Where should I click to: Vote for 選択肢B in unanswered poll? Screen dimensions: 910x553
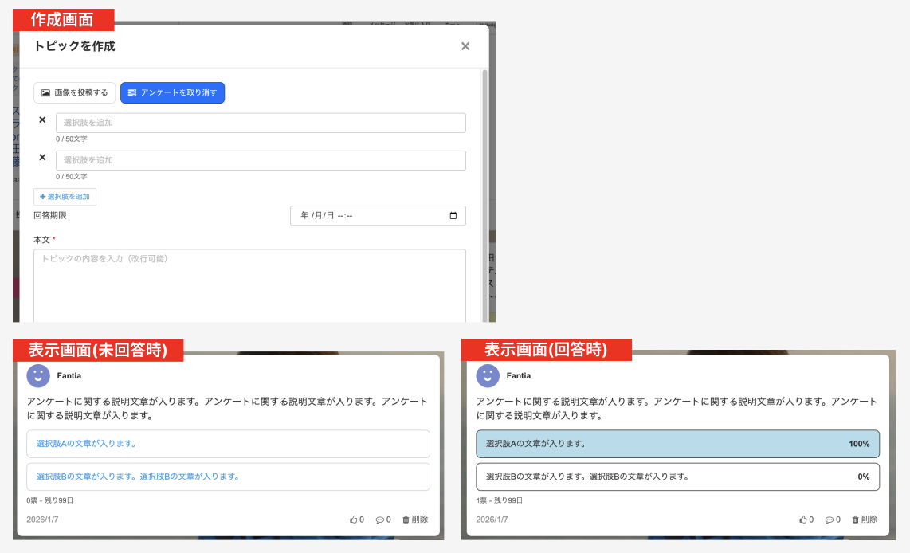[x=228, y=477]
